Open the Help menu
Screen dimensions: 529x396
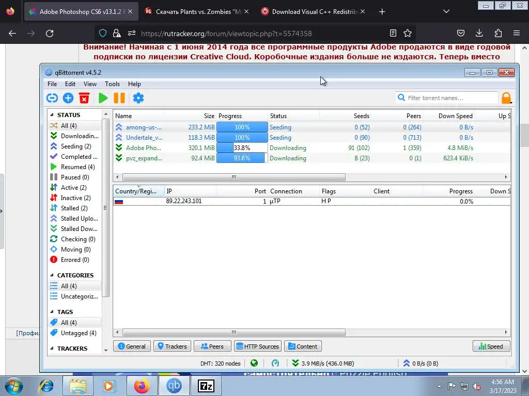[134, 84]
